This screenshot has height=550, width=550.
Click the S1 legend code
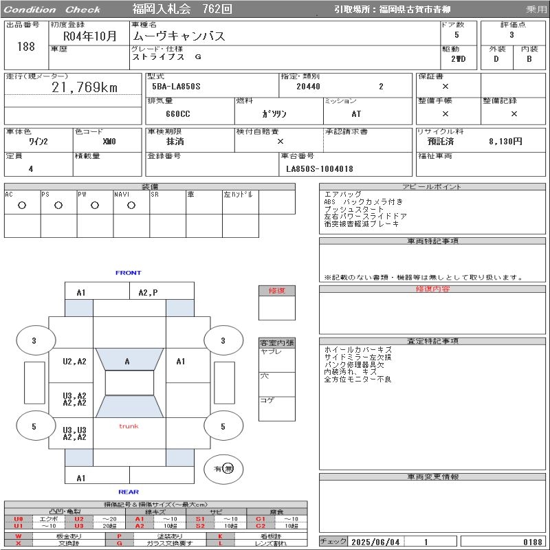pyautogui.click(x=200, y=519)
